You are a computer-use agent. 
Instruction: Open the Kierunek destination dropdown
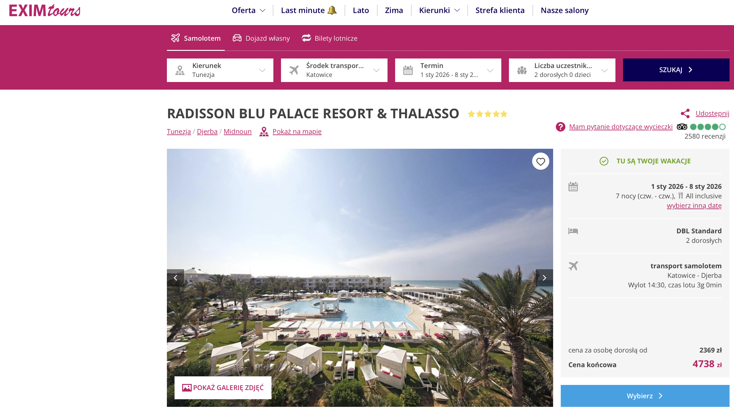click(x=220, y=70)
